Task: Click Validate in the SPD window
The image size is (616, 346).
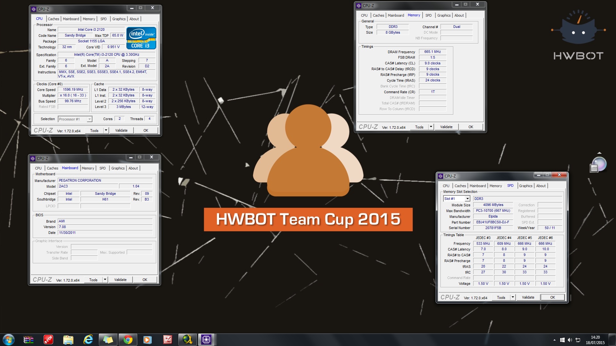Action: [x=528, y=297]
